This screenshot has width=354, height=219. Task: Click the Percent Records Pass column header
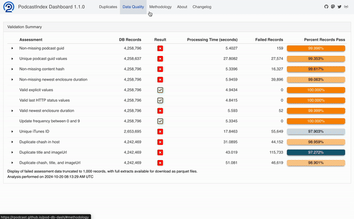tap(324, 39)
